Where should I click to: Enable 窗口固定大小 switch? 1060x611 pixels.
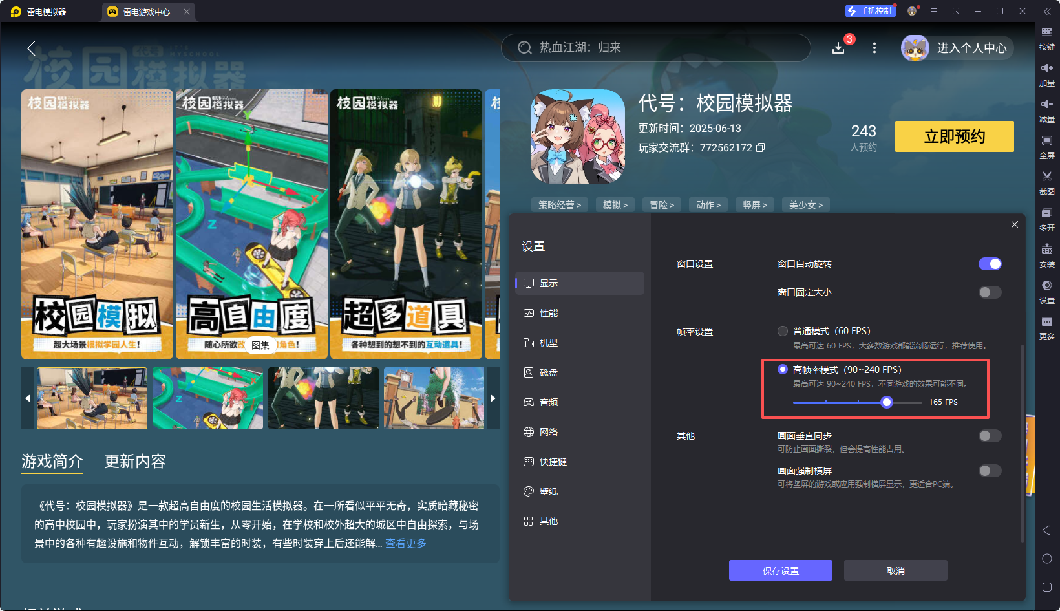click(990, 292)
